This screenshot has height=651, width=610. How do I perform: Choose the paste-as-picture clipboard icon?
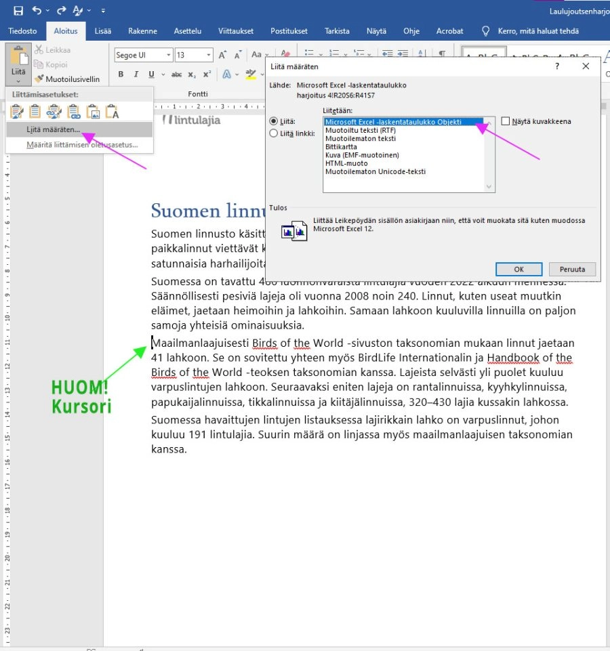click(x=93, y=112)
